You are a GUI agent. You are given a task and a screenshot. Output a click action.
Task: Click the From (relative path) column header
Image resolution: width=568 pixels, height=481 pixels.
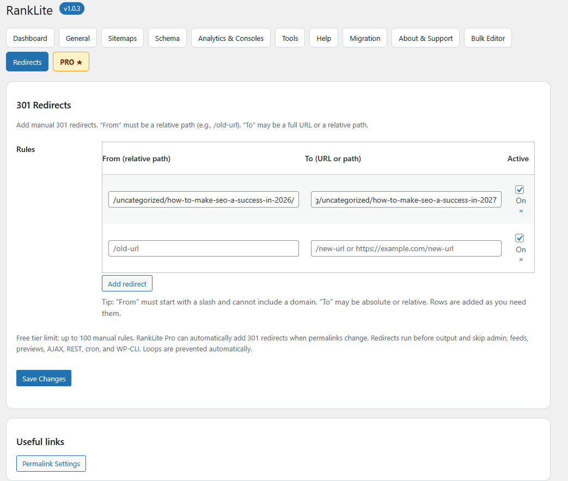[x=137, y=159]
